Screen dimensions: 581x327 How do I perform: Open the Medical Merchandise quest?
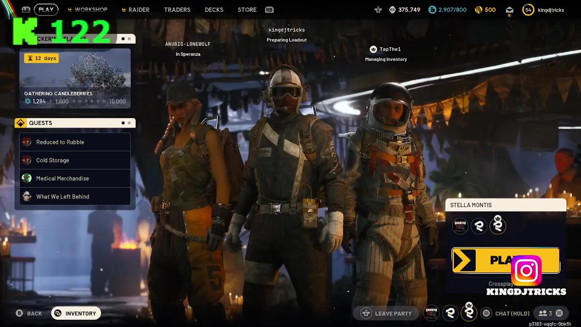[75, 178]
